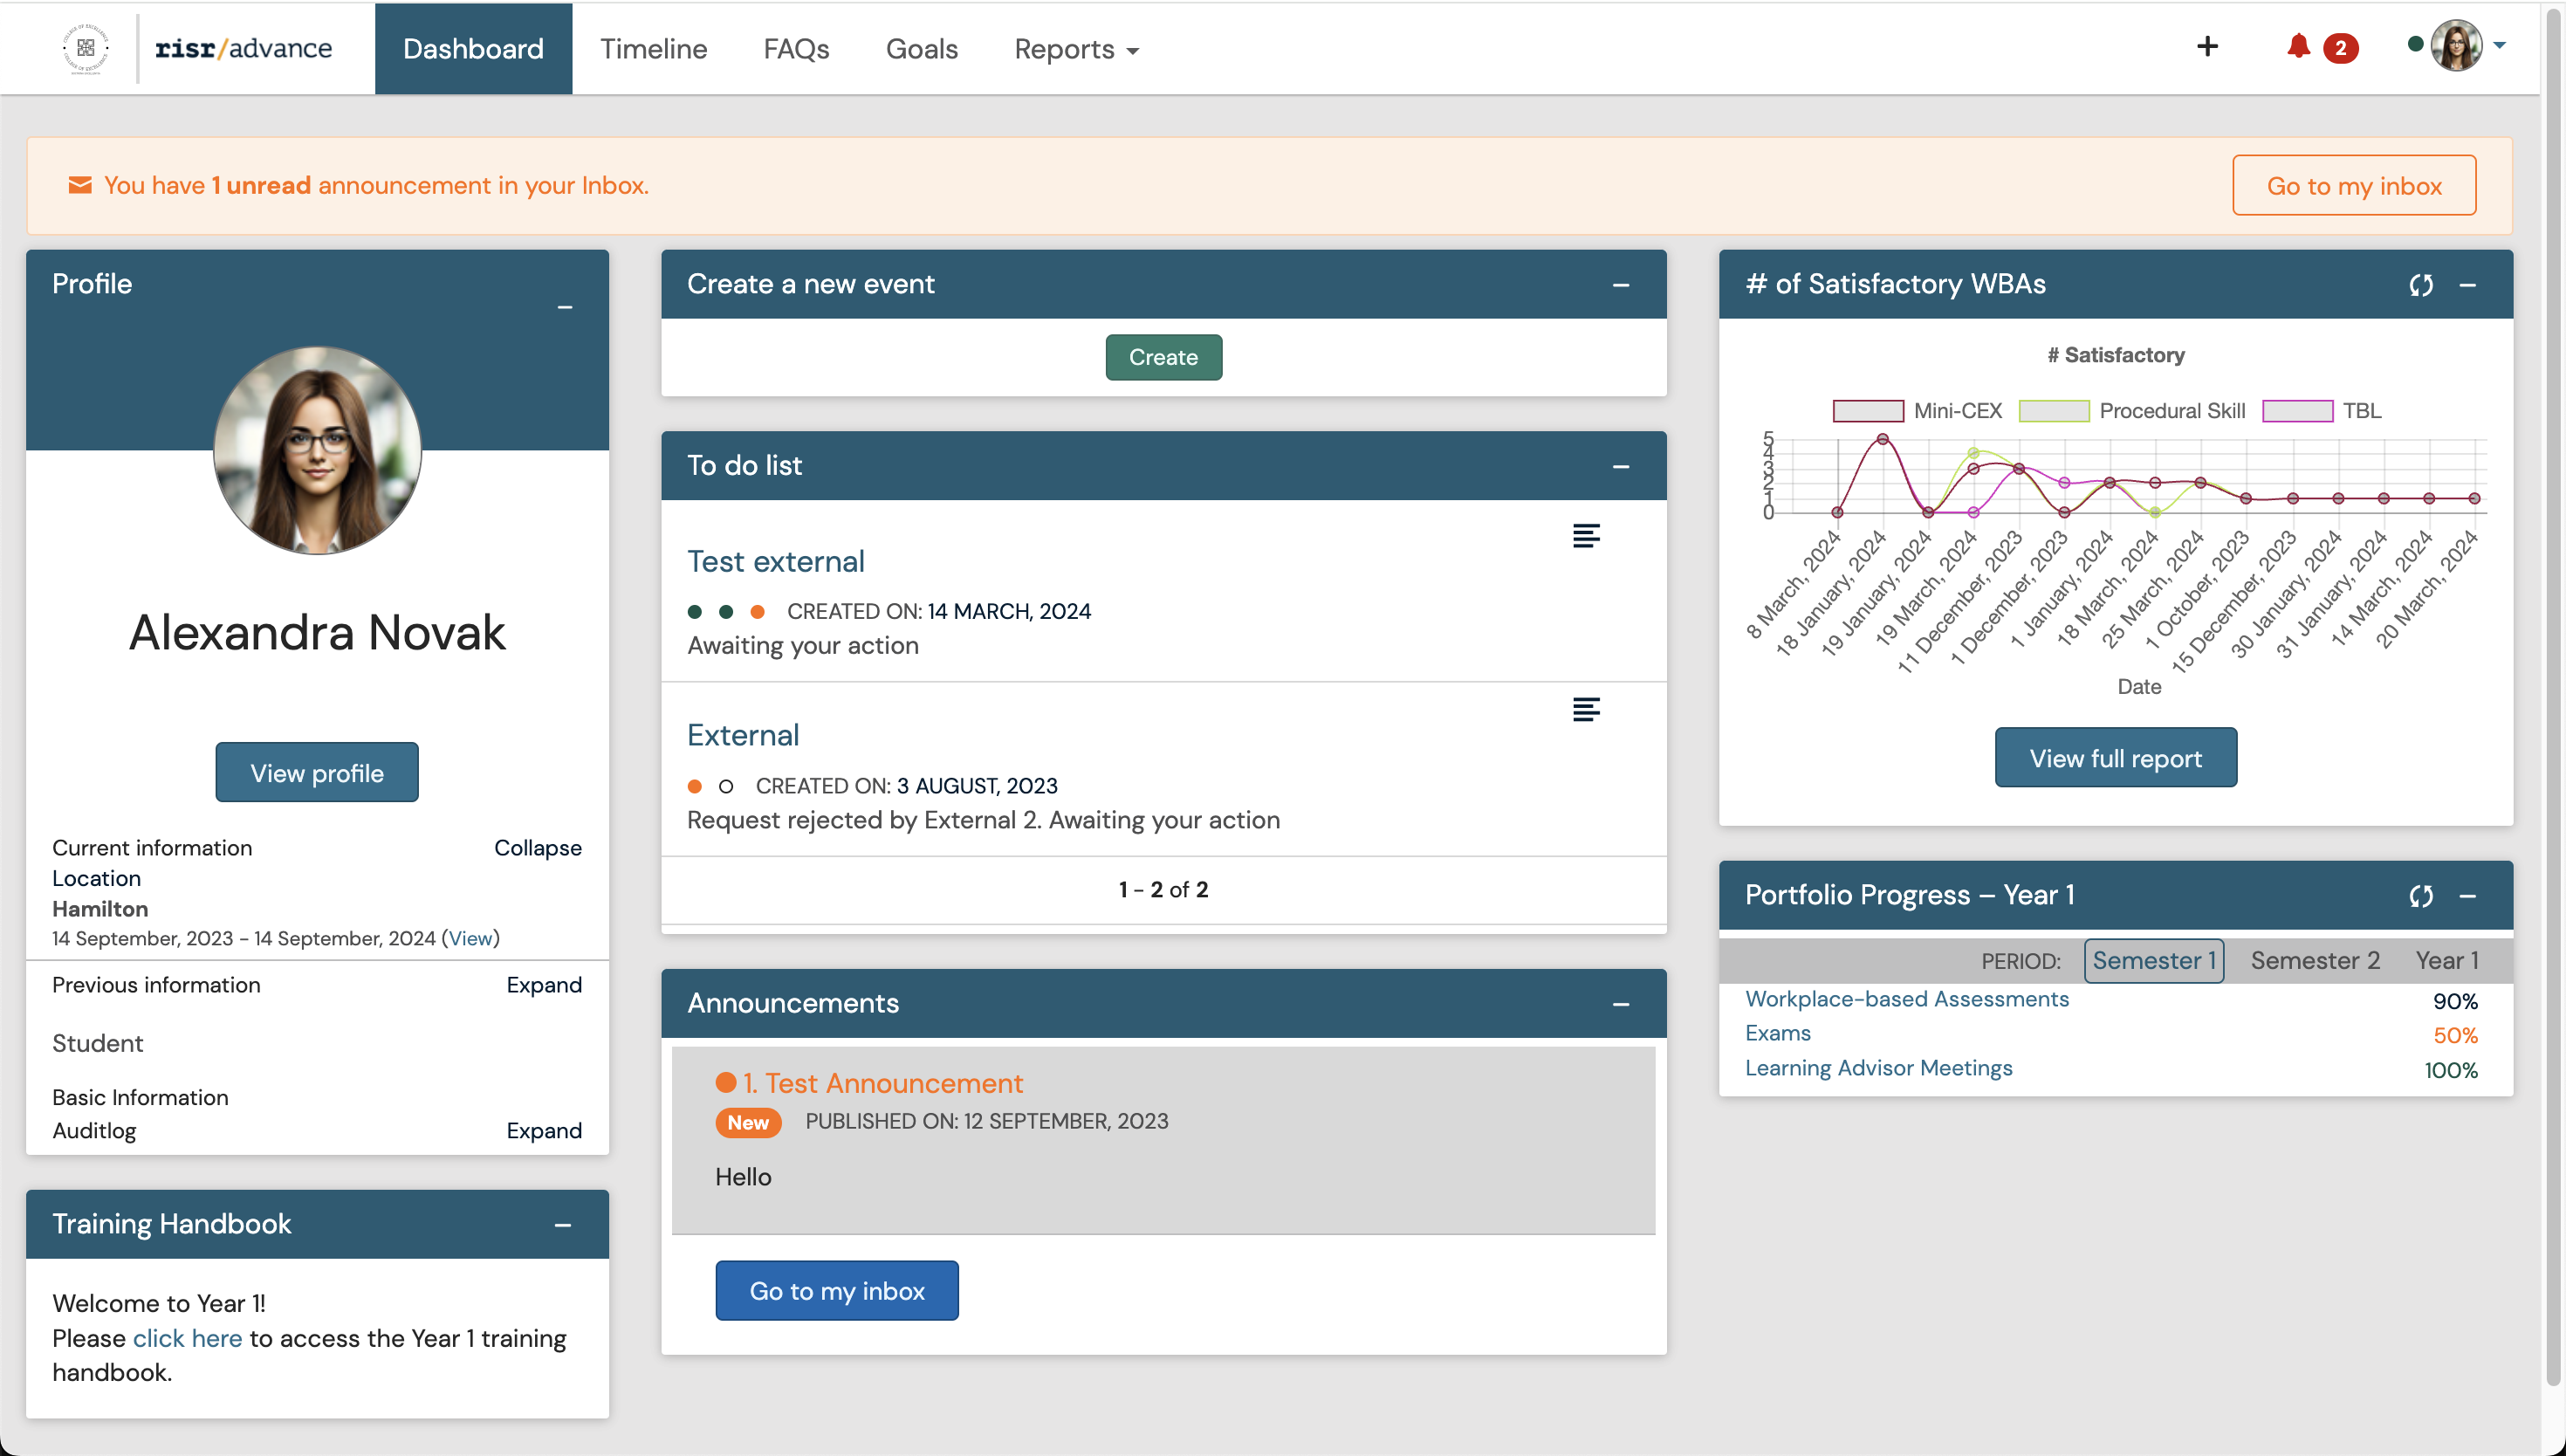Image resolution: width=2566 pixels, height=1456 pixels.
Task: Open the notifications bell icon
Action: [x=2299, y=46]
